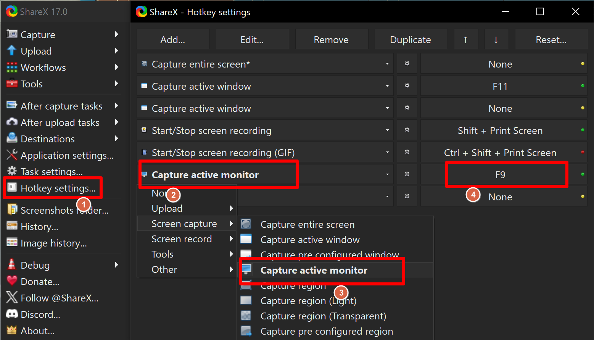The image size is (594, 340).
Task: Move hotkey up with the up arrow button
Action: pyautogui.click(x=466, y=39)
